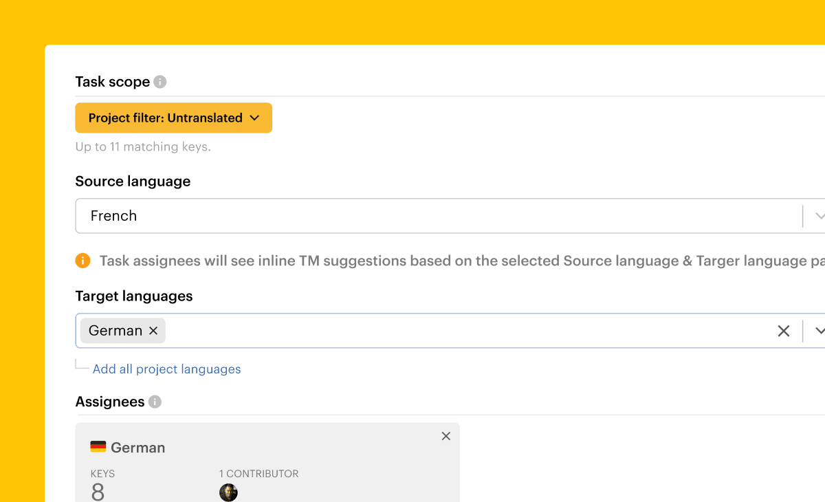
Task: Expand the Source language dropdown arrow
Action: [x=818, y=216]
